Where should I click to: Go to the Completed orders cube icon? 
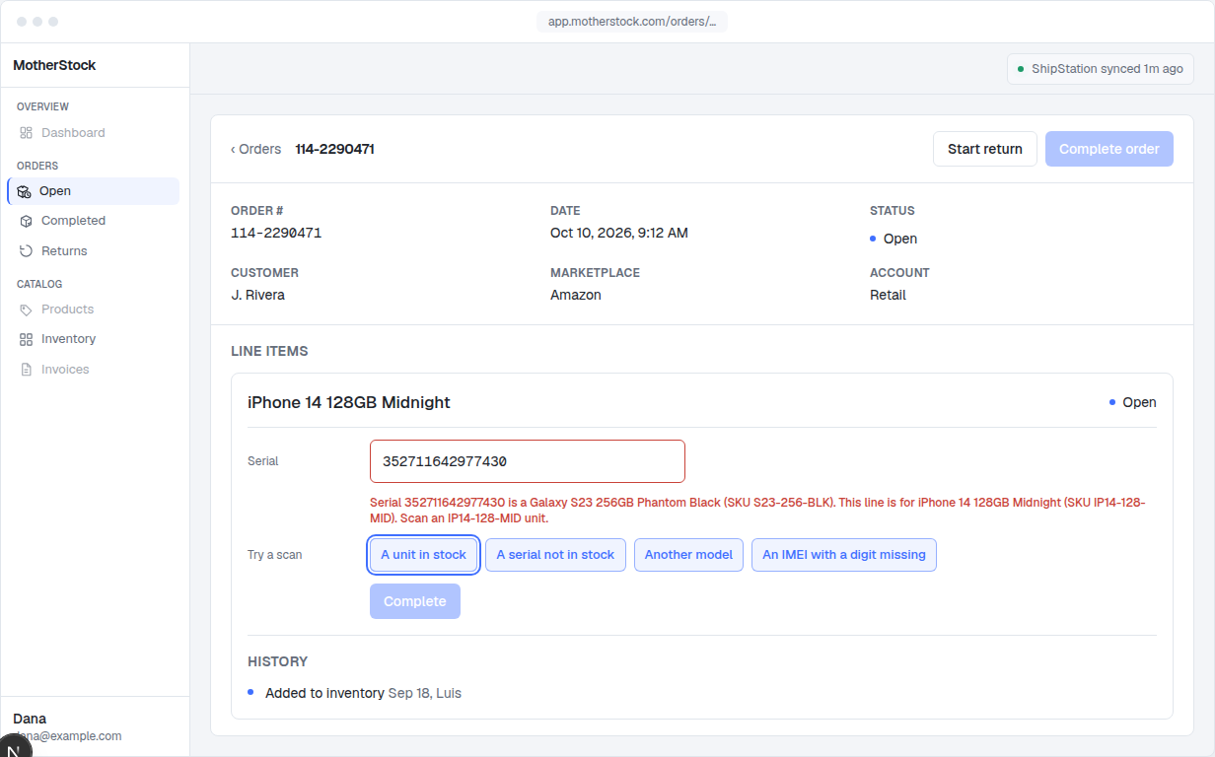click(27, 221)
